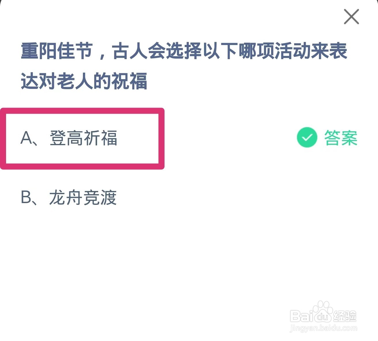This screenshot has height=341, width=378.
Task: Tap the green 答案 label
Action: pos(341,138)
